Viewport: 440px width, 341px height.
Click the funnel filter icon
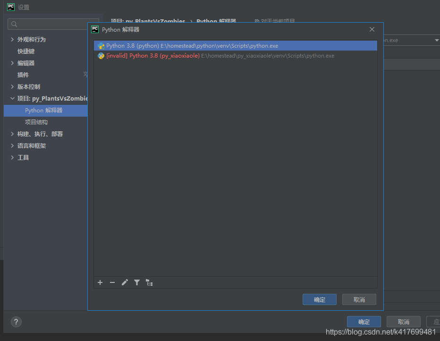[137, 282]
